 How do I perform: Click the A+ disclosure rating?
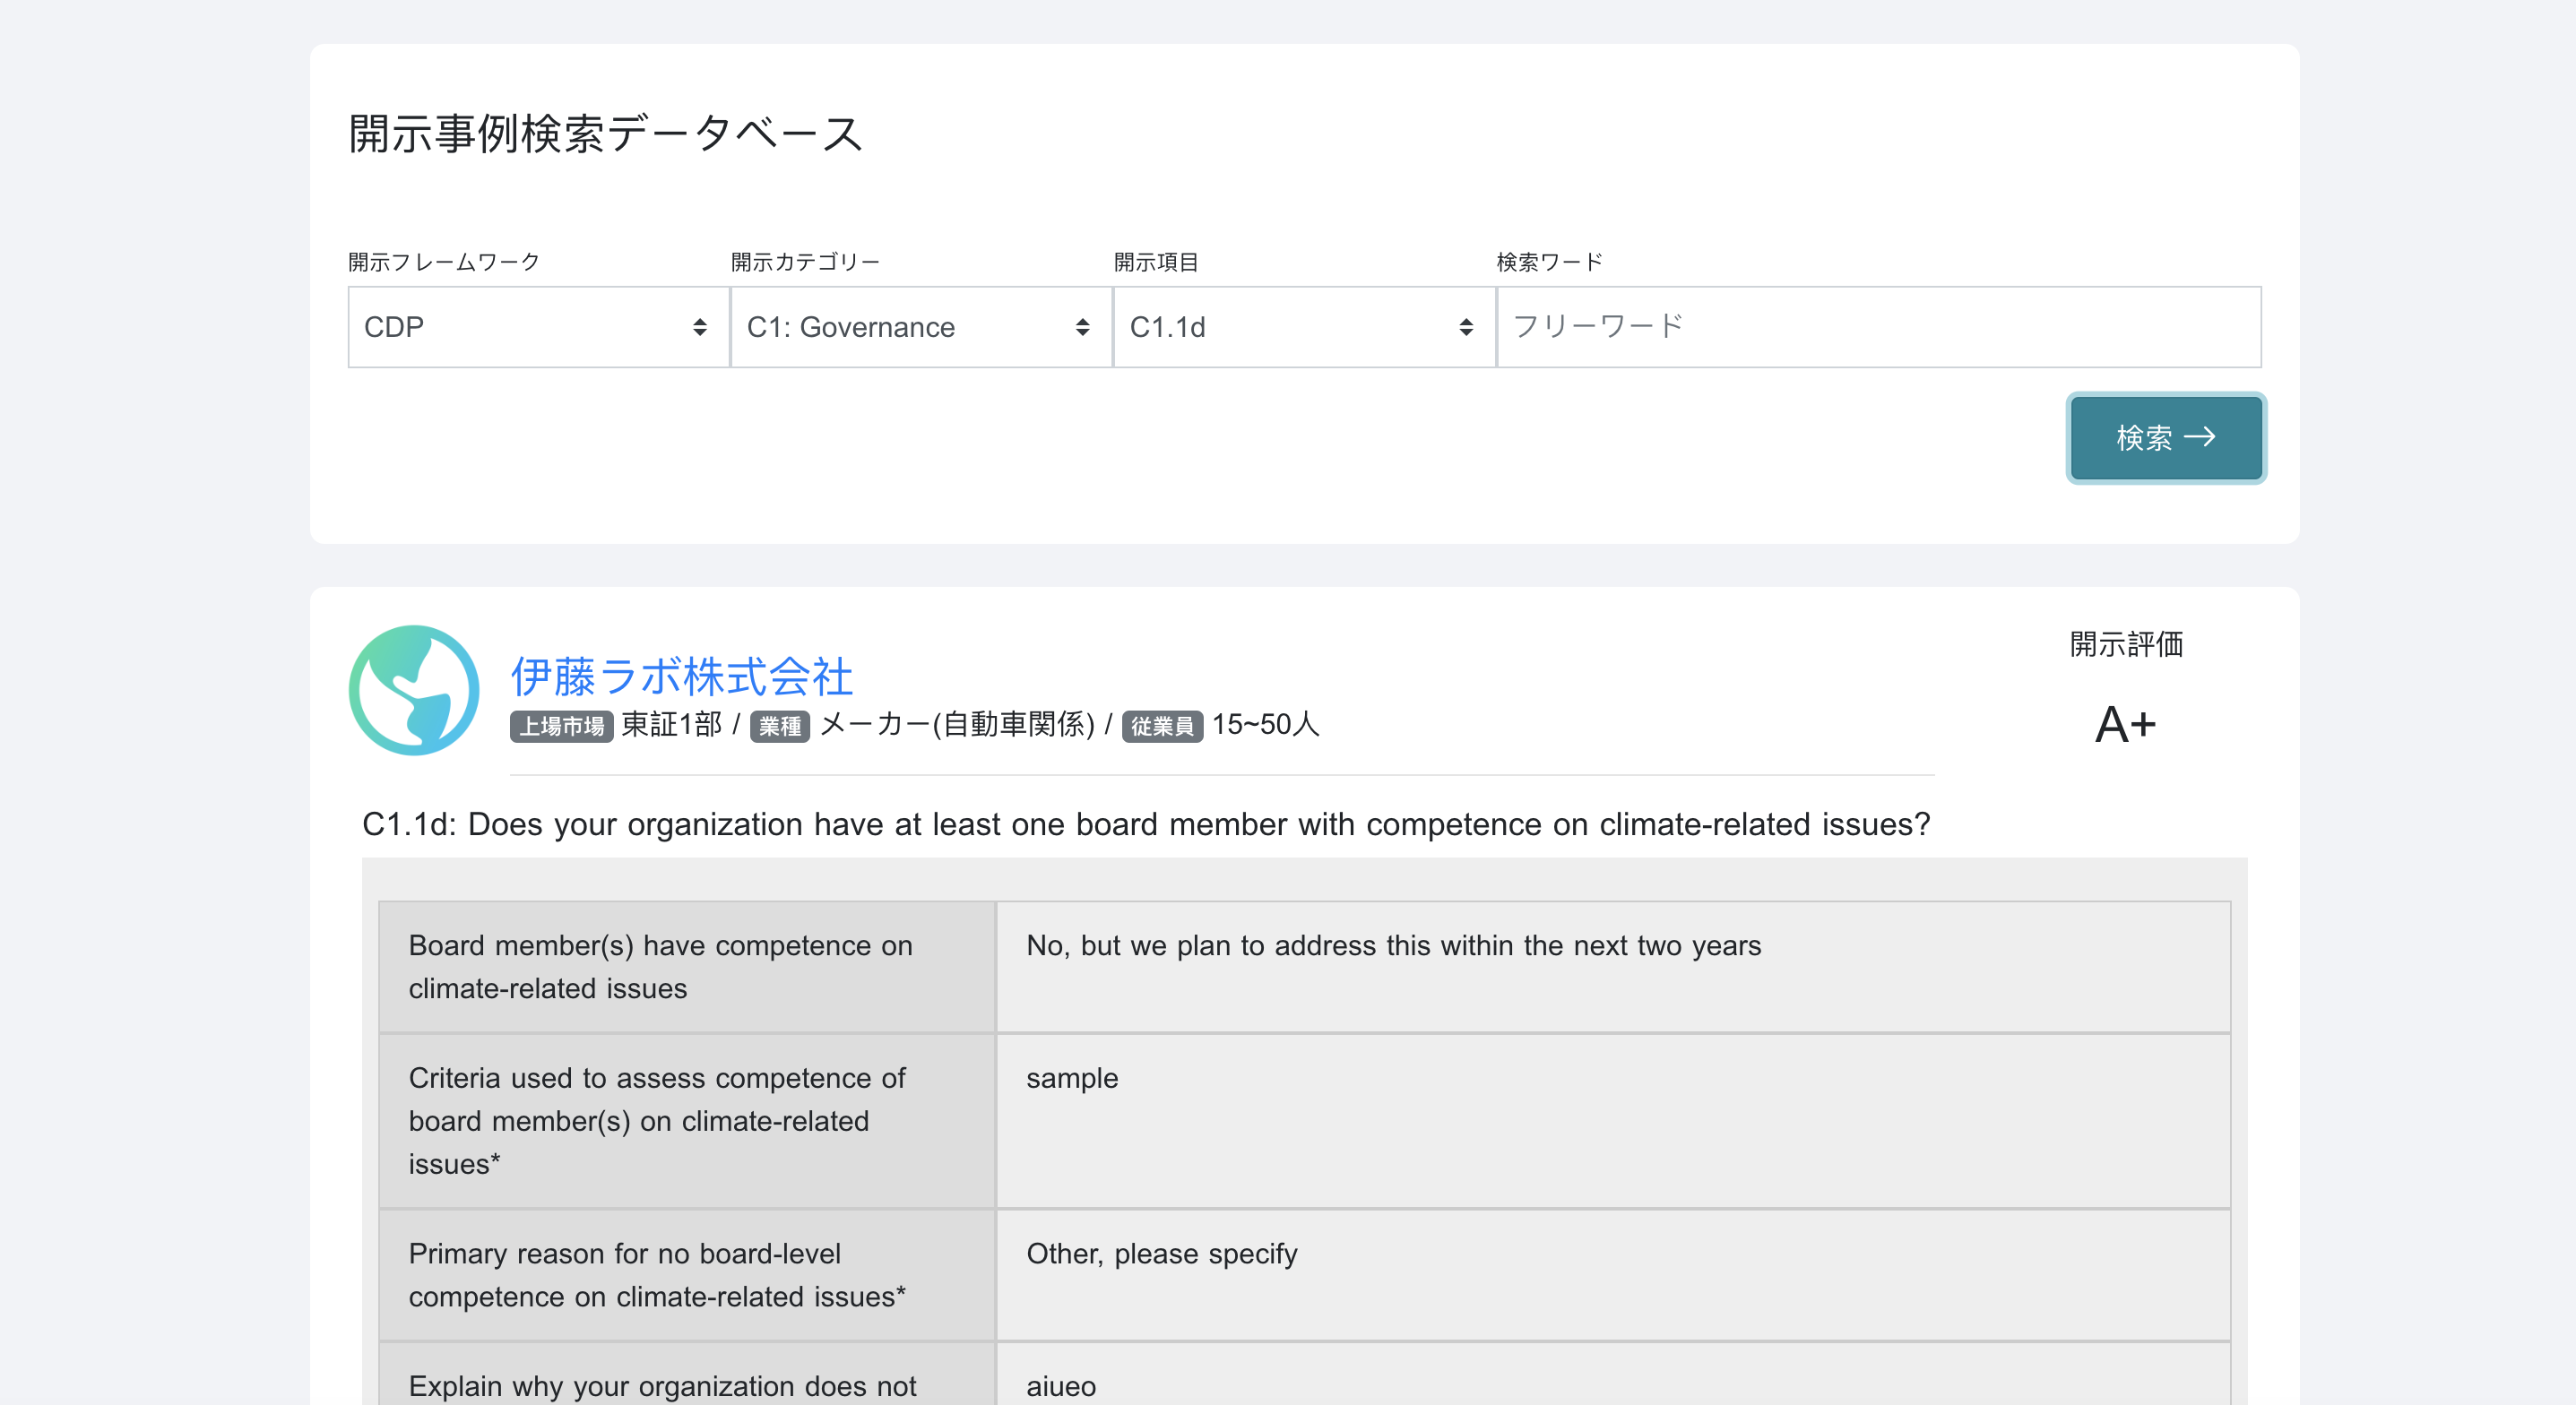[x=2125, y=724]
